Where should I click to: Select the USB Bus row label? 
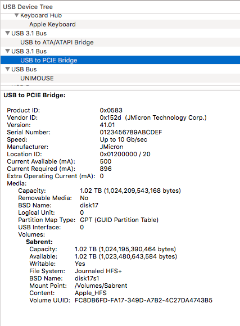[24, 69]
